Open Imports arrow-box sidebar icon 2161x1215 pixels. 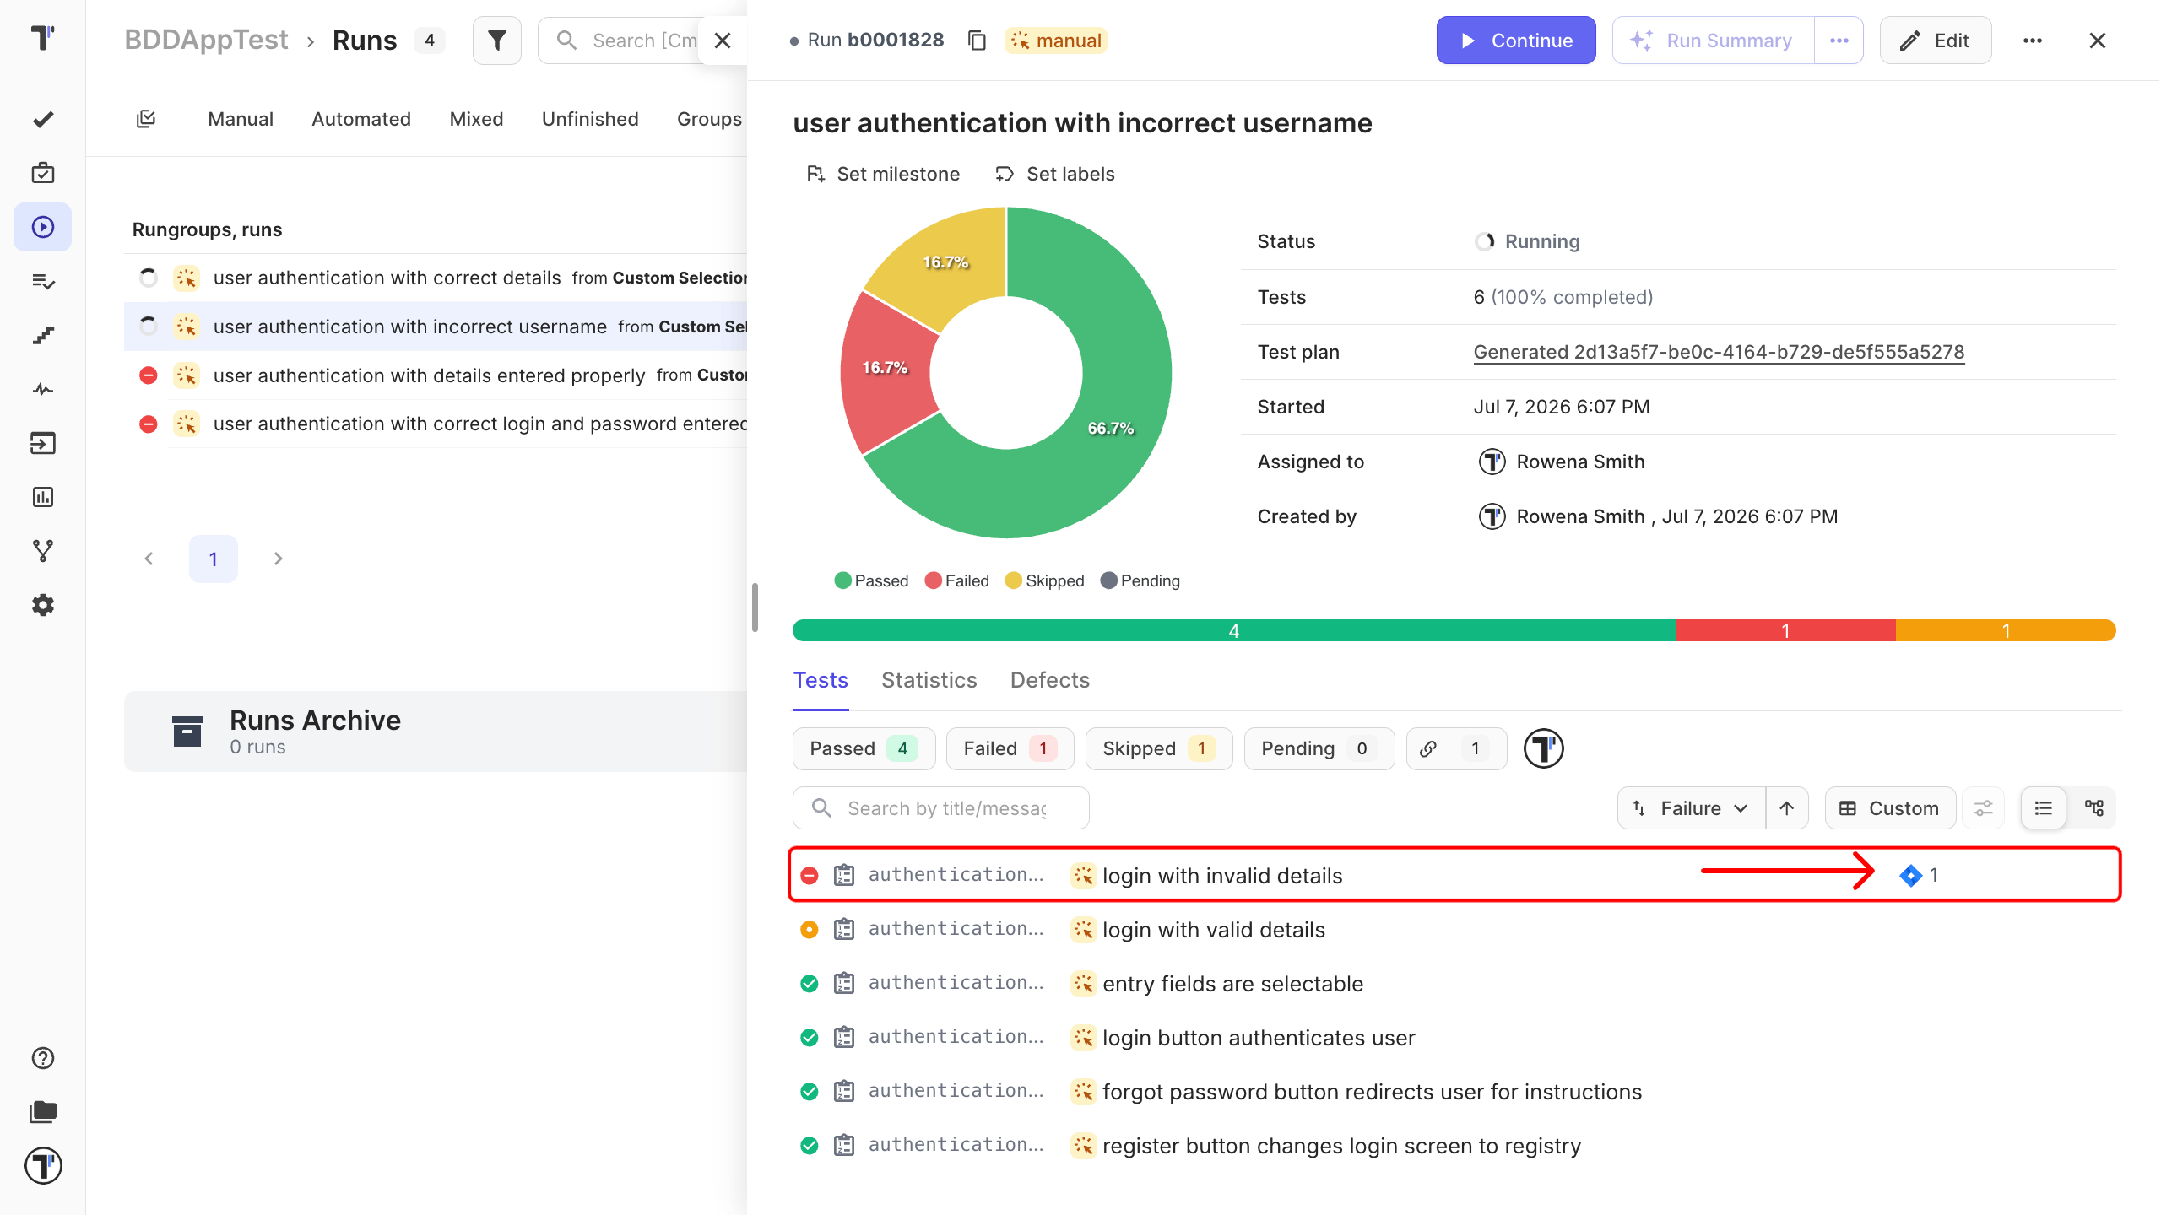tap(43, 443)
